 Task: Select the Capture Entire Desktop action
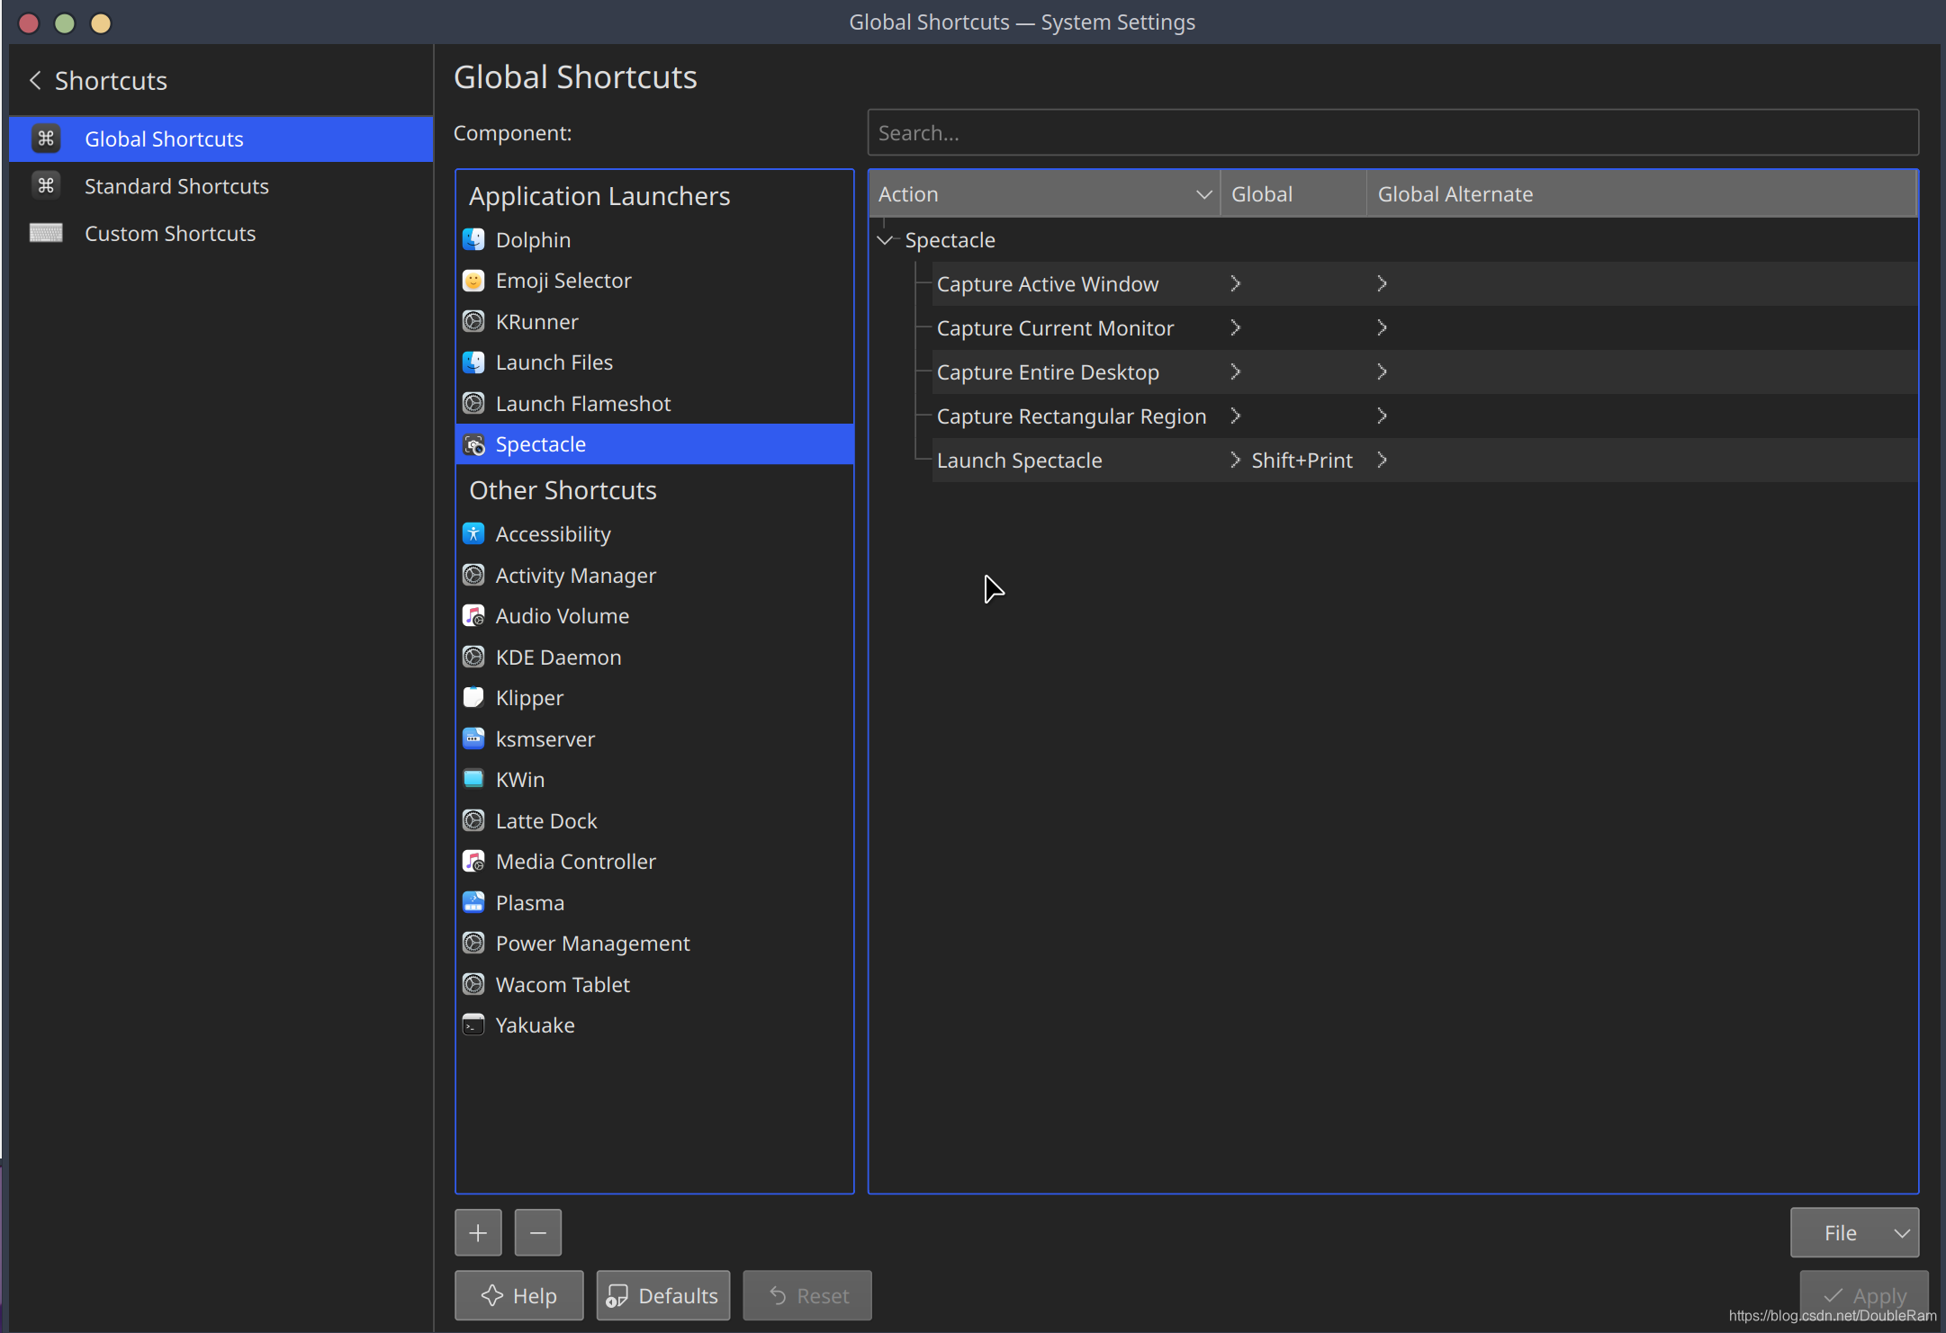tap(1048, 371)
